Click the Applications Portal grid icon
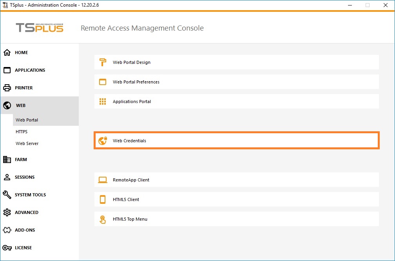The image size is (395, 261). (103, 101)
